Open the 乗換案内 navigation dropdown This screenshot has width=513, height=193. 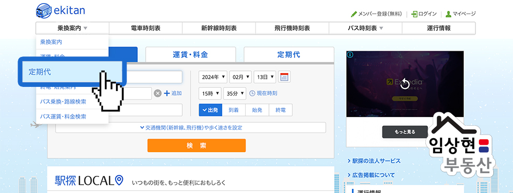coord(73,28)
